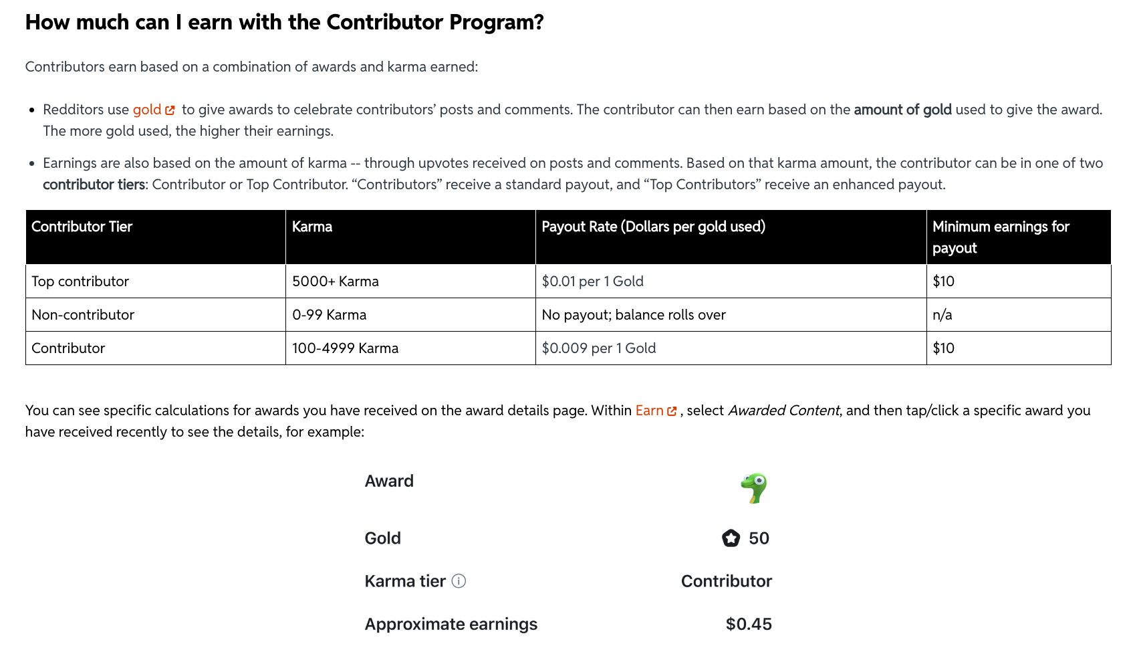Click the Payout Rate column header
Screen dimensions: 1135x662
pos(731,237)
